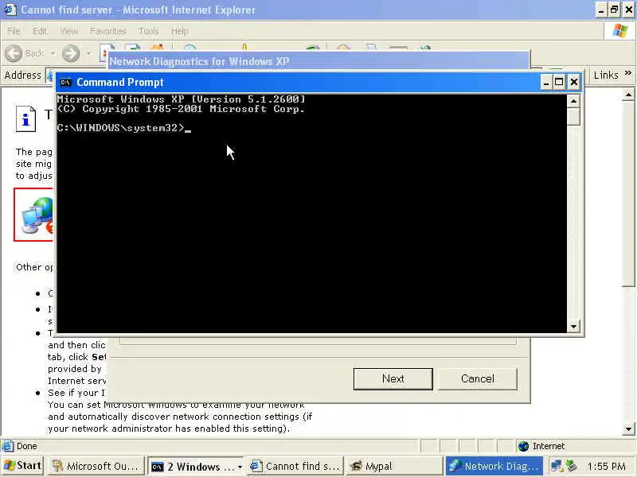Open the Help menu in Internet Explorer

pyautogui.click(x=179, y=31)
